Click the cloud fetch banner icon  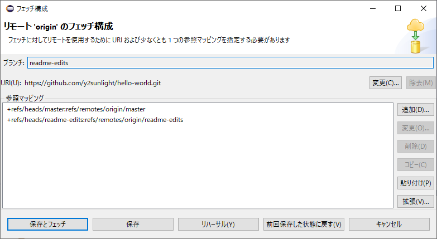(415, 35)
